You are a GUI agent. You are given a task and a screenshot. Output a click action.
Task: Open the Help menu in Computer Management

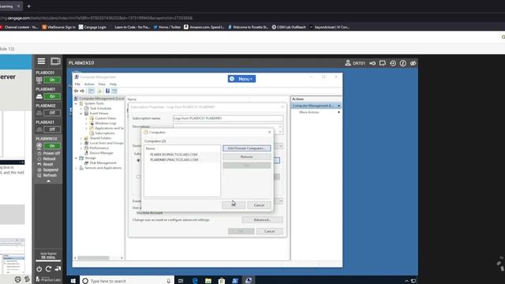click(113, 84)
